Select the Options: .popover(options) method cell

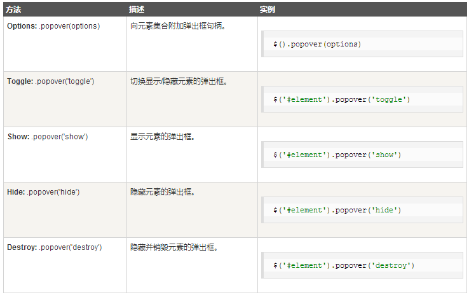click(65, 44)
